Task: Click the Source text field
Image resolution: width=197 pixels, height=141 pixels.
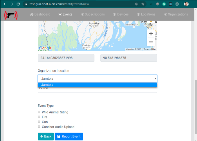Action: tap(97, 96)
